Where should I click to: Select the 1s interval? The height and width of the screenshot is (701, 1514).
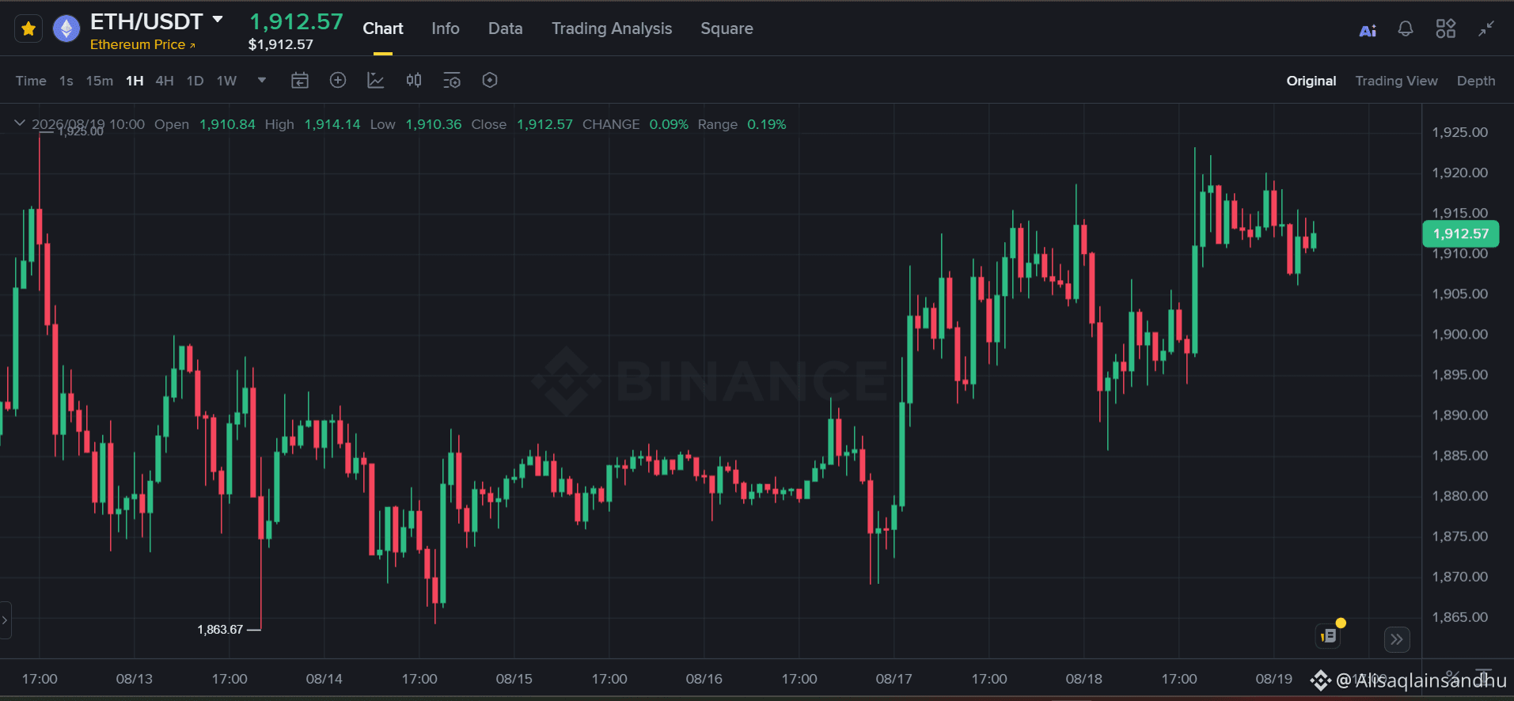coord(66,81)
